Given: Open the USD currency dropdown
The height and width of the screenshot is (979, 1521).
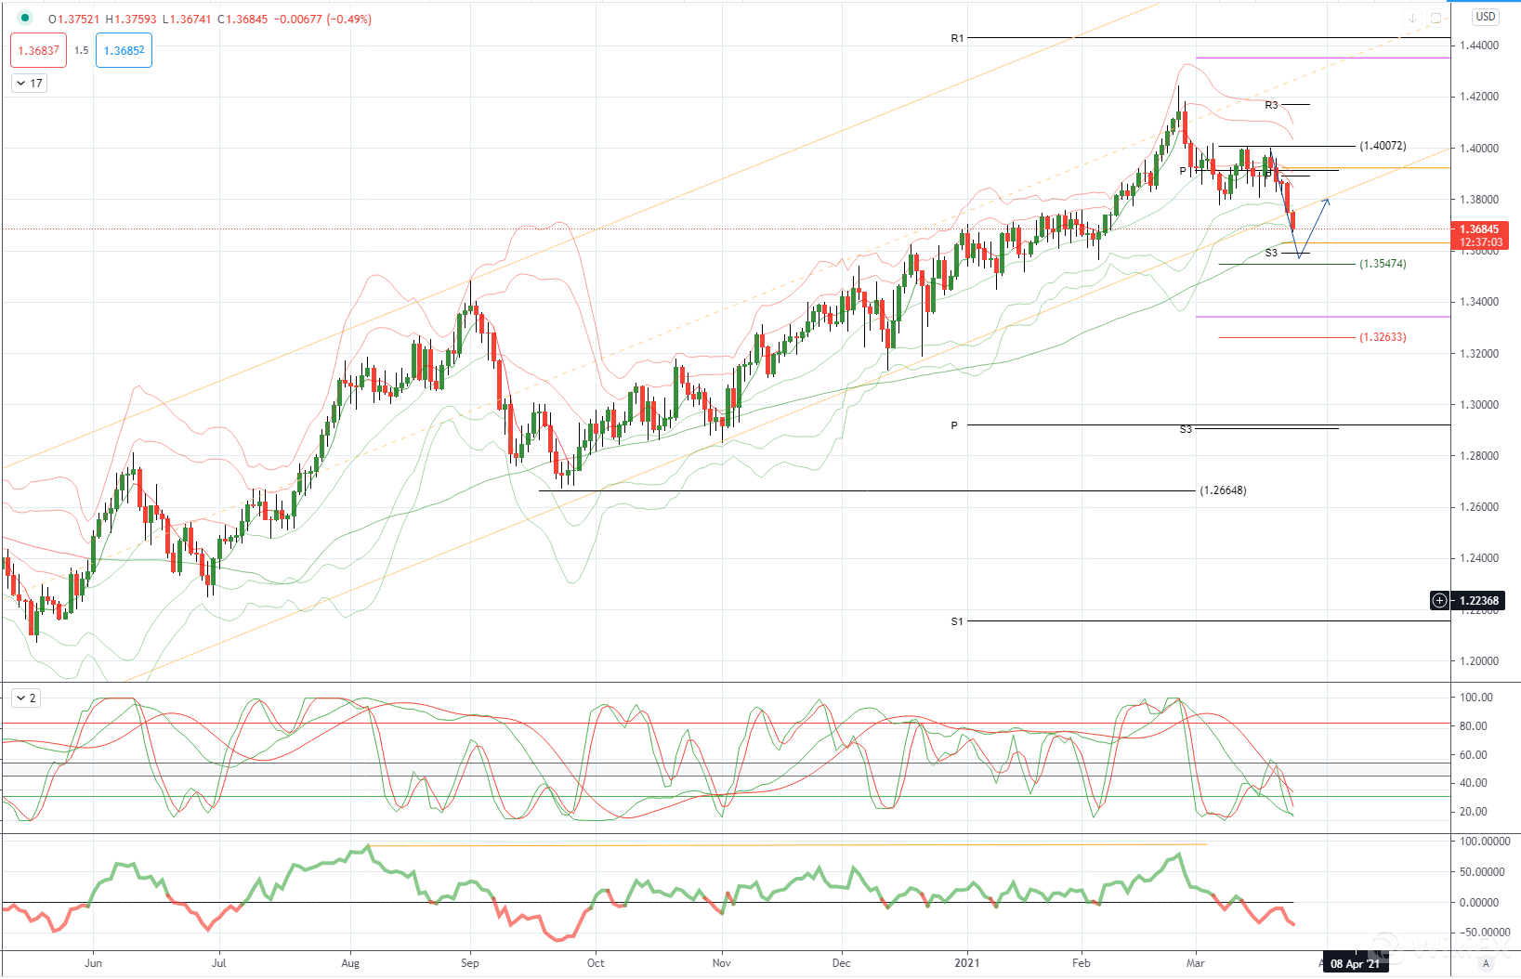Looking at the screenshot, I should tap(1486, 17).
